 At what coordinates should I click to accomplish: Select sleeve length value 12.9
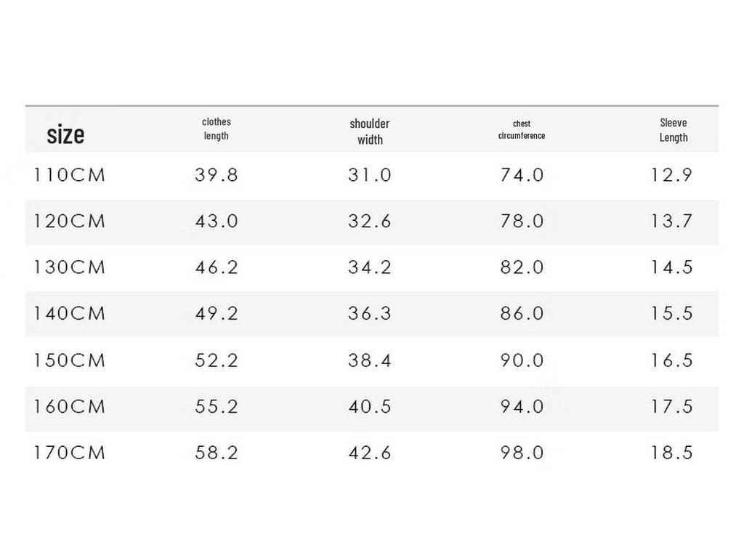coord(672,175)
